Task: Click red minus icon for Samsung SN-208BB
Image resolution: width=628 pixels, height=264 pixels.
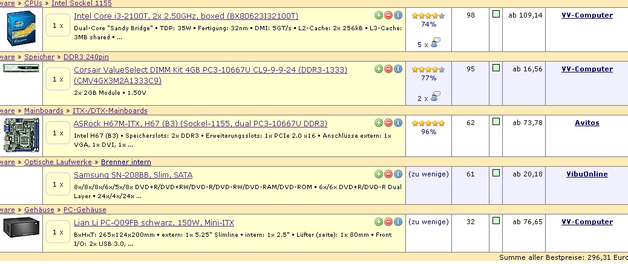Action: tap(388, 174)
